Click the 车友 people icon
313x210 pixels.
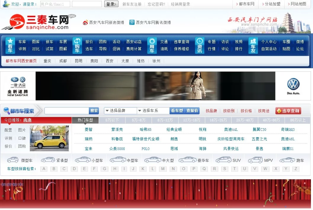pos(253,45)
